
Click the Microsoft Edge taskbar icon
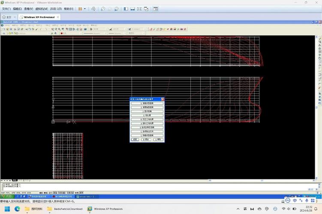[17, 209]
